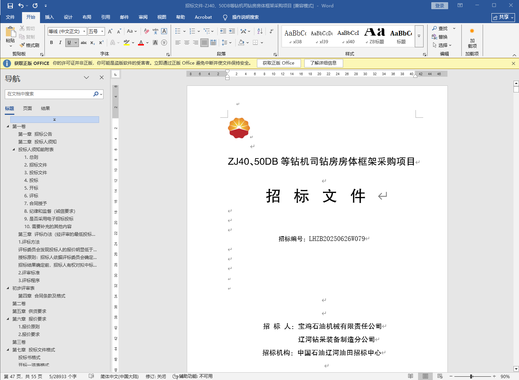This screenshot has width=519, height=380.
Task: Decrease paragraph indent
Action: point(223,32)
